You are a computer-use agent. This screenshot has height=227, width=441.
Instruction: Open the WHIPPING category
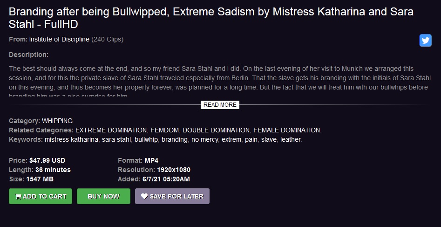tap(57, 121)
